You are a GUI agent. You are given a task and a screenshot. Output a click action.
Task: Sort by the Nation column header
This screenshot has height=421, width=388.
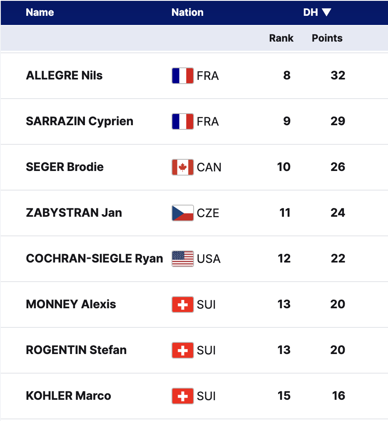187,12
